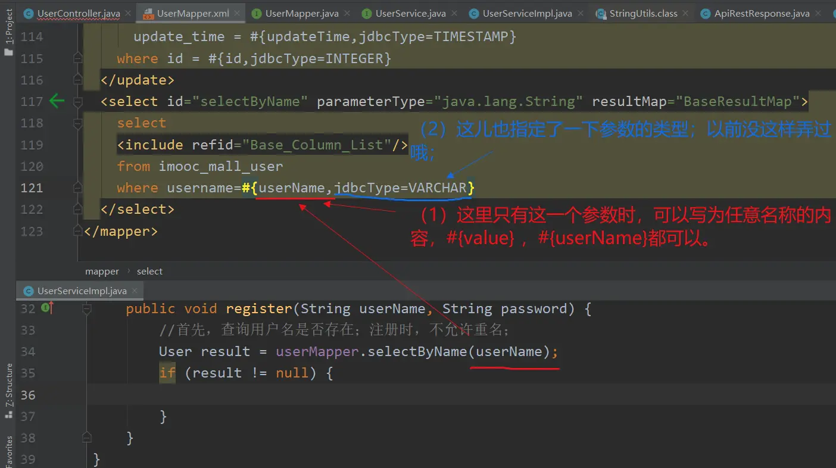
Task: Click the "null" keyword on line 35
Action: [x=292, y=373]
